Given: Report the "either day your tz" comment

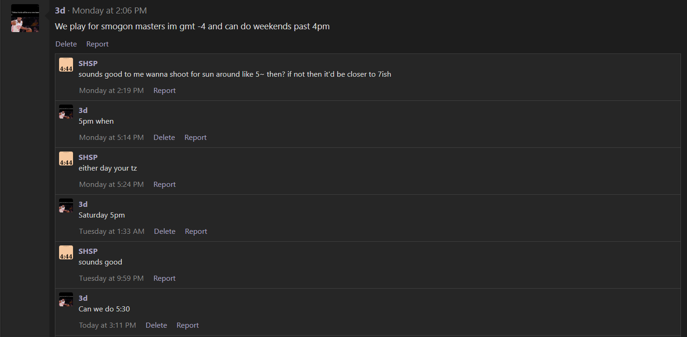Looking at the screenshot, I should pos(165,185).
